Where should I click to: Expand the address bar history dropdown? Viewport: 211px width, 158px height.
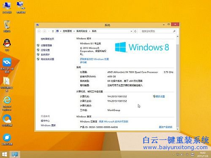click(131, 31)
